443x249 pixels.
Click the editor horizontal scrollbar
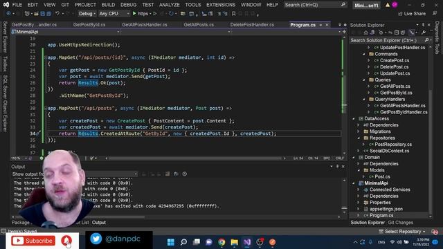pyautogui.click(x=195, y=158)
